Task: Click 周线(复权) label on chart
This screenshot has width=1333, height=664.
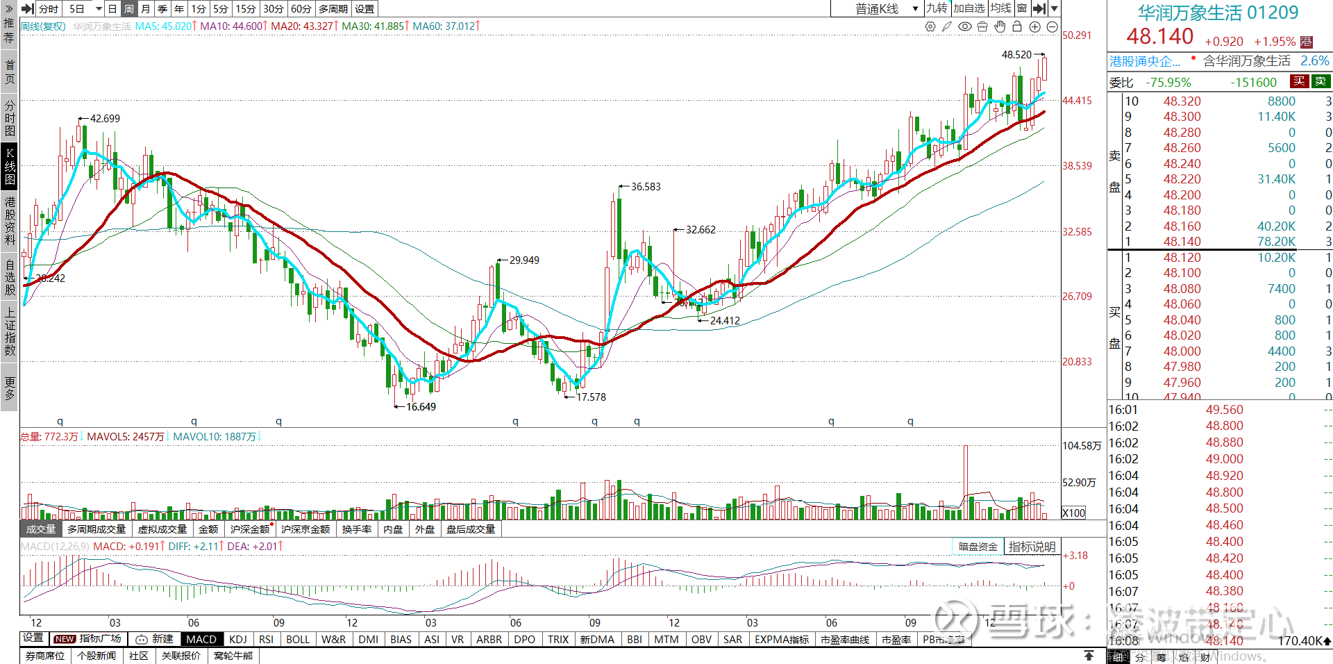Action: click(x=43, y=26)
